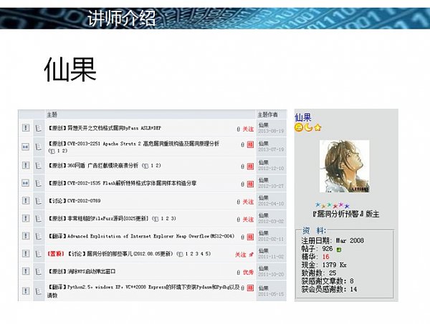Click the 『漏洞分析预警』版主 title
Viewport: 430px width, 324px height.
(x=346, y=214)
